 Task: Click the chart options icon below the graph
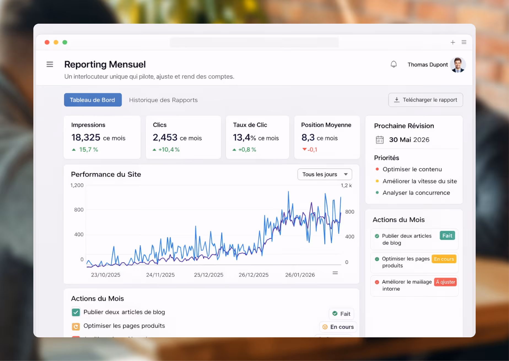click(335, 273)
